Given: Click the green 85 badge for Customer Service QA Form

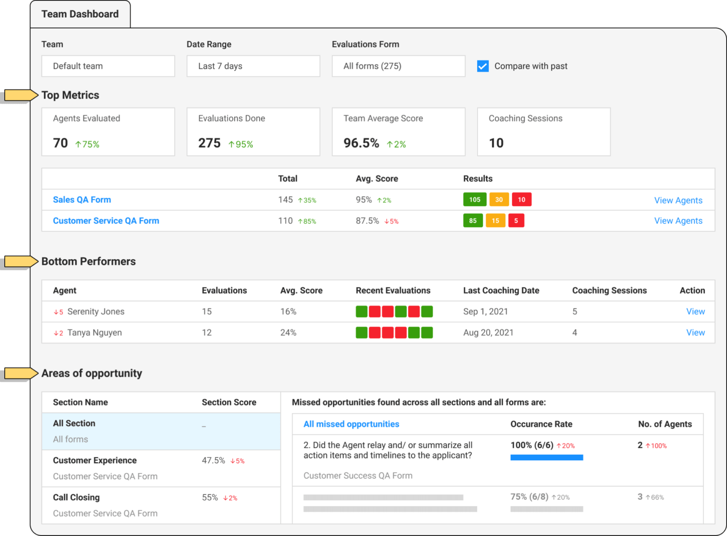Looking at the screenshot, I should (473, 220).
